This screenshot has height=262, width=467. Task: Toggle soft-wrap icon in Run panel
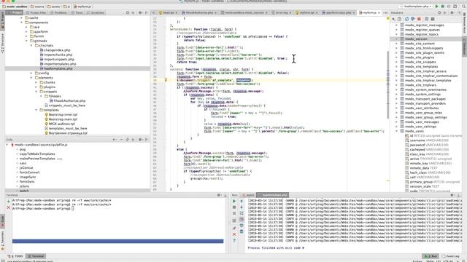pyautogui.click(x=242, y=213)
